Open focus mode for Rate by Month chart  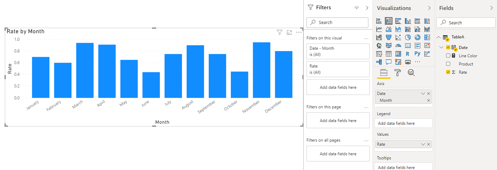[x=289, y=32]
